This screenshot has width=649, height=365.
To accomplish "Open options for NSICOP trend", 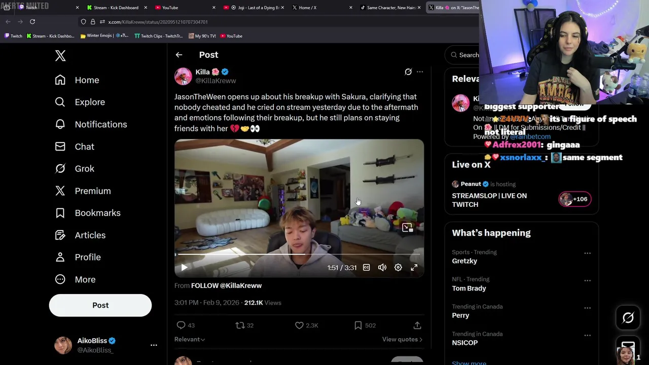I will click(587, 335).
